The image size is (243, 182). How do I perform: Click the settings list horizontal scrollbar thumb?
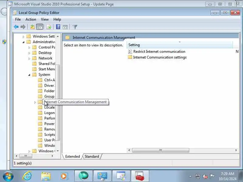coord(161,150)
